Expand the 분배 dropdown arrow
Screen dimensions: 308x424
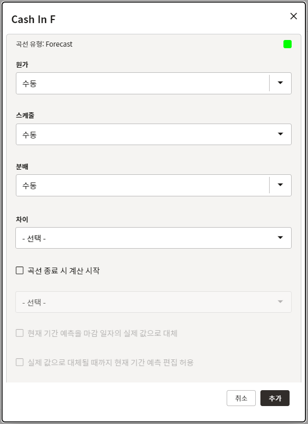click(x=280, y=186)
